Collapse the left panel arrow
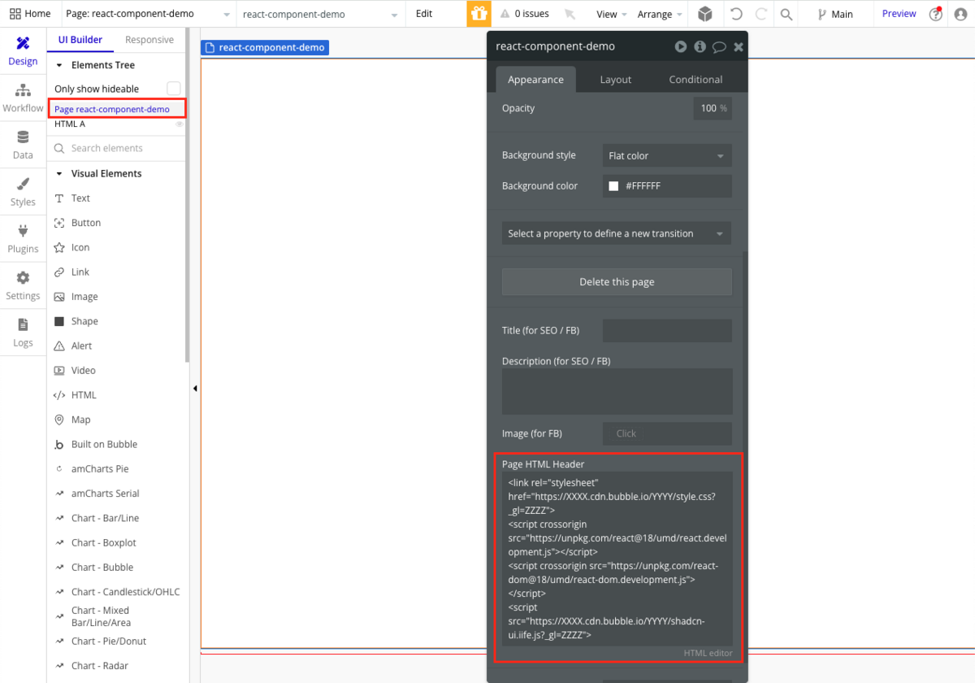This screenshot has height=683, width=975. [195, 389]
